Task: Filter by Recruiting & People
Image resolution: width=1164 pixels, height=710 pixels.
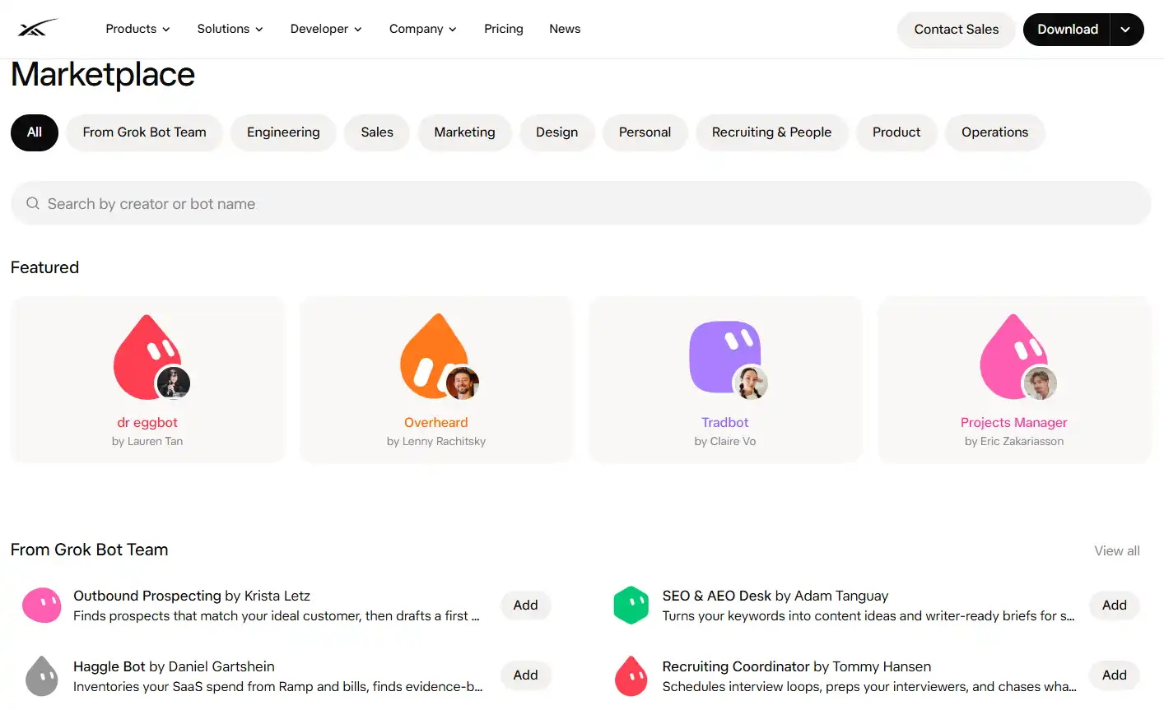Action: point(772,132)
